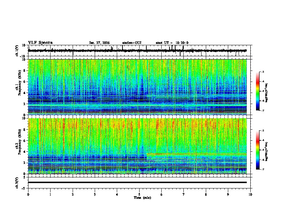This screenshot has width=282, height=218.
Task: Click the "-3" label on ch.1 color bar
Action: click(x=262, y=72)
